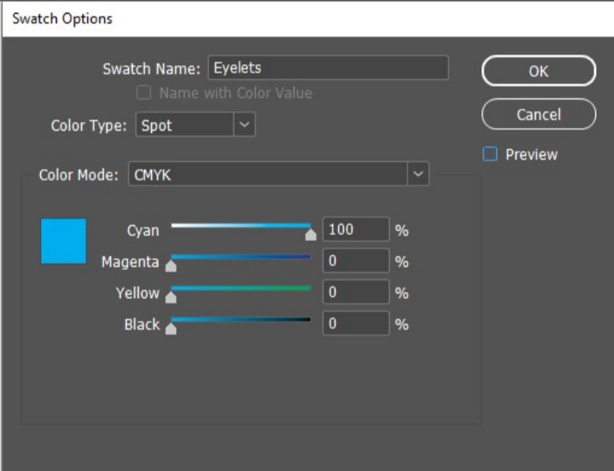Click the Swatch Options dialog title bar
Image resolution: width=614 pixels, height=471 pixels.
click(308, 19)
